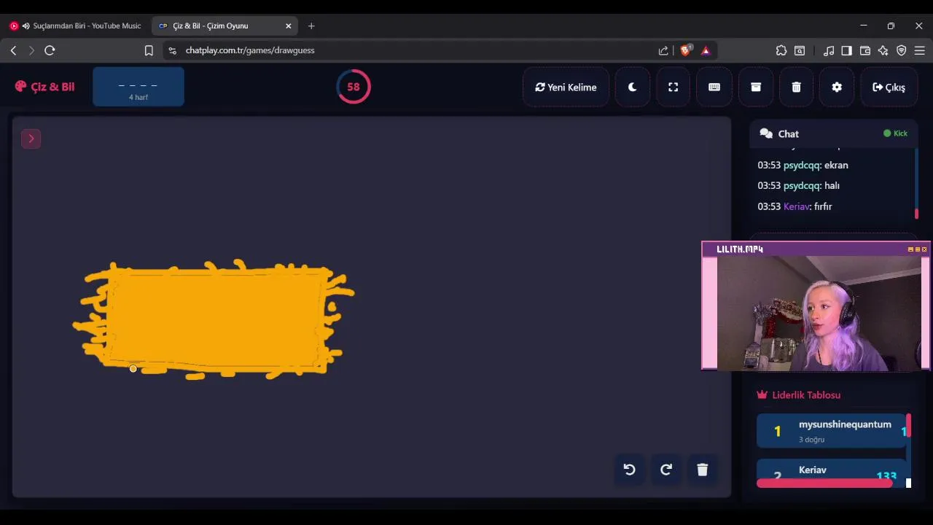Expand the side panel with the pink chevron
The width and height of the screenshot is (933, 525).
point(31,139)
